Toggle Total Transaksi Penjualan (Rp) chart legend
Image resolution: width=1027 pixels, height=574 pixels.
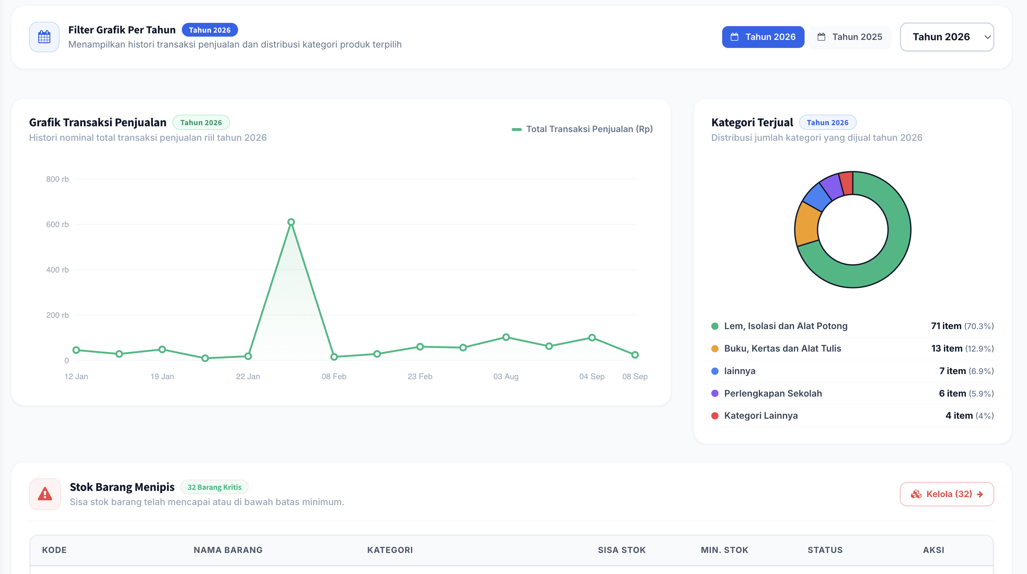(x=582, y=129)
